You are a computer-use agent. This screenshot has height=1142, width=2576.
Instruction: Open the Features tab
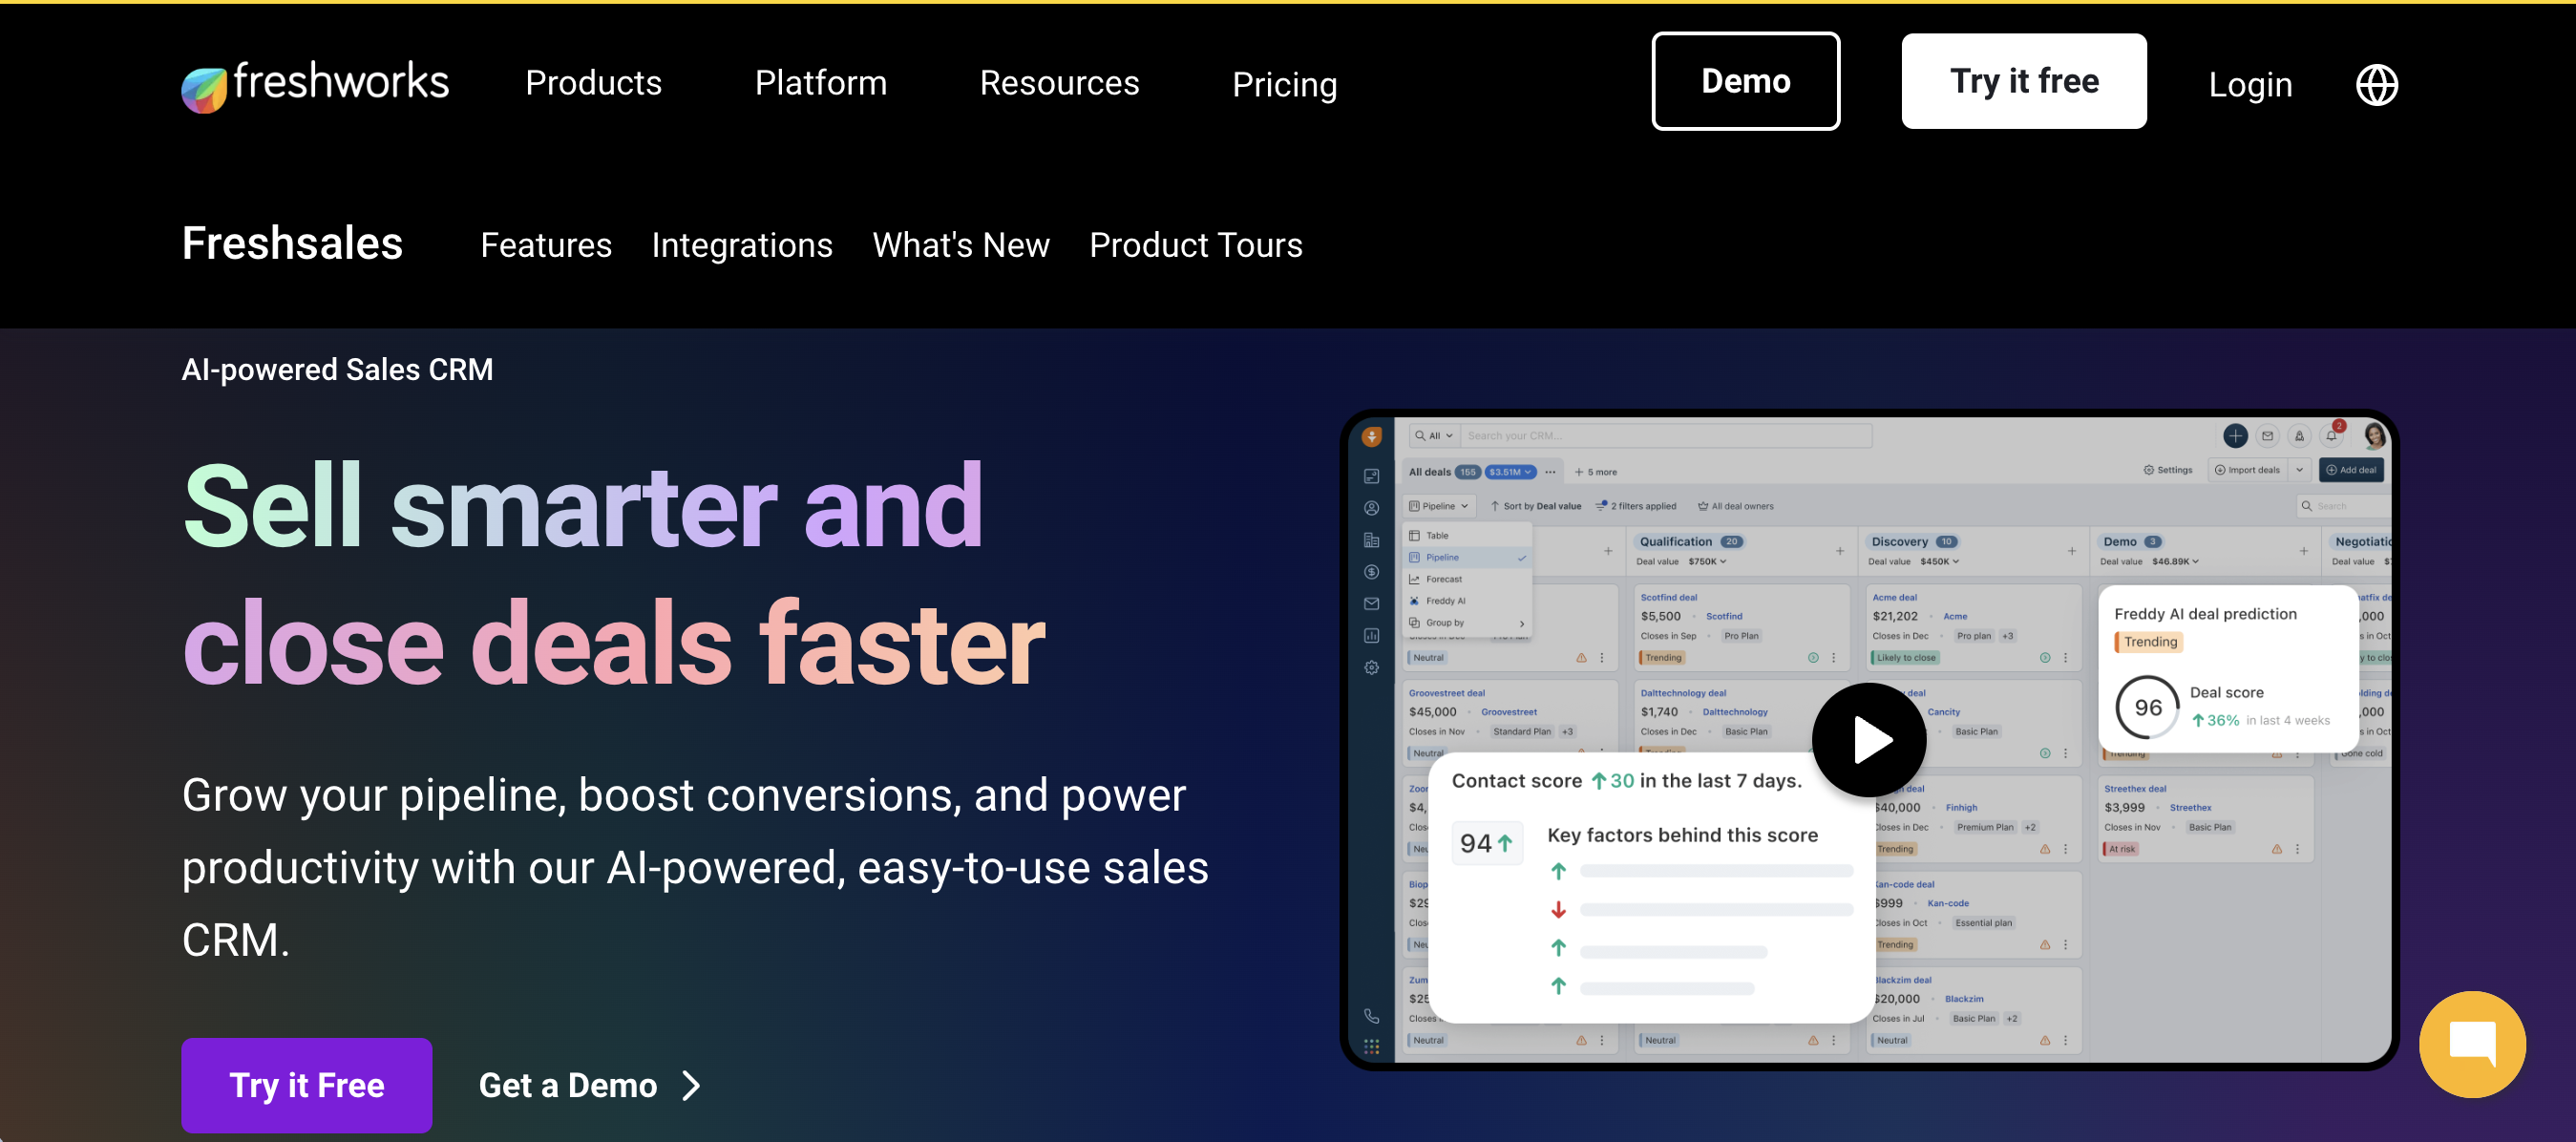546,245
